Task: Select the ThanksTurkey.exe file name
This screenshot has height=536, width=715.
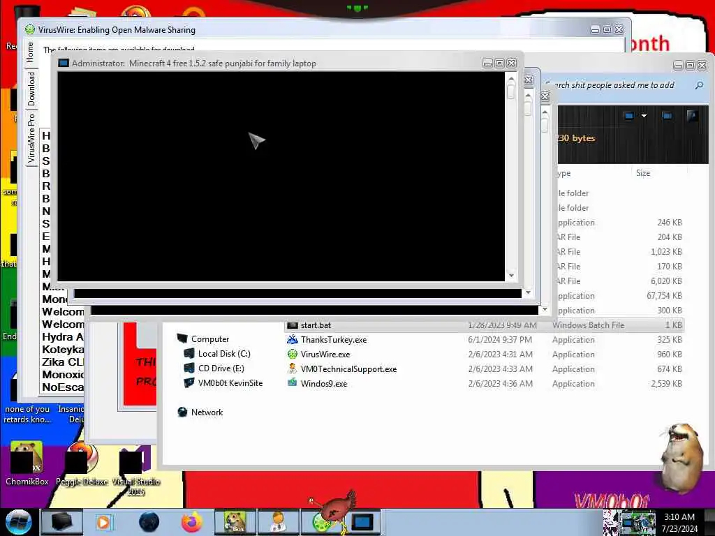Action: click(x=333, y=340)
